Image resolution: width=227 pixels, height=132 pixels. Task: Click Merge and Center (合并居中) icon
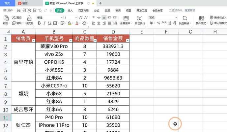tap(126, 18)
